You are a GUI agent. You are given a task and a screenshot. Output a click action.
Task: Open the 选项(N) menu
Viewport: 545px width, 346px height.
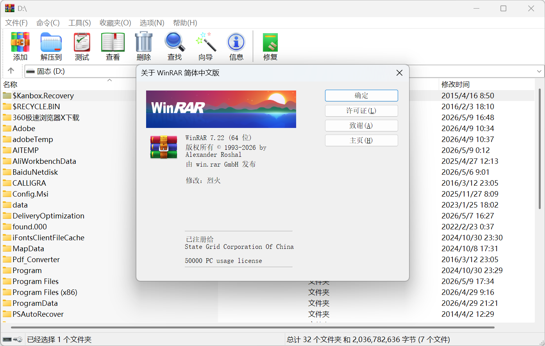coord(152,23)
